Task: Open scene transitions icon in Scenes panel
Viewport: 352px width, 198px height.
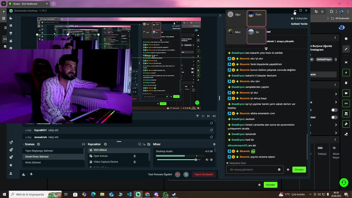Action: (83, 144)
